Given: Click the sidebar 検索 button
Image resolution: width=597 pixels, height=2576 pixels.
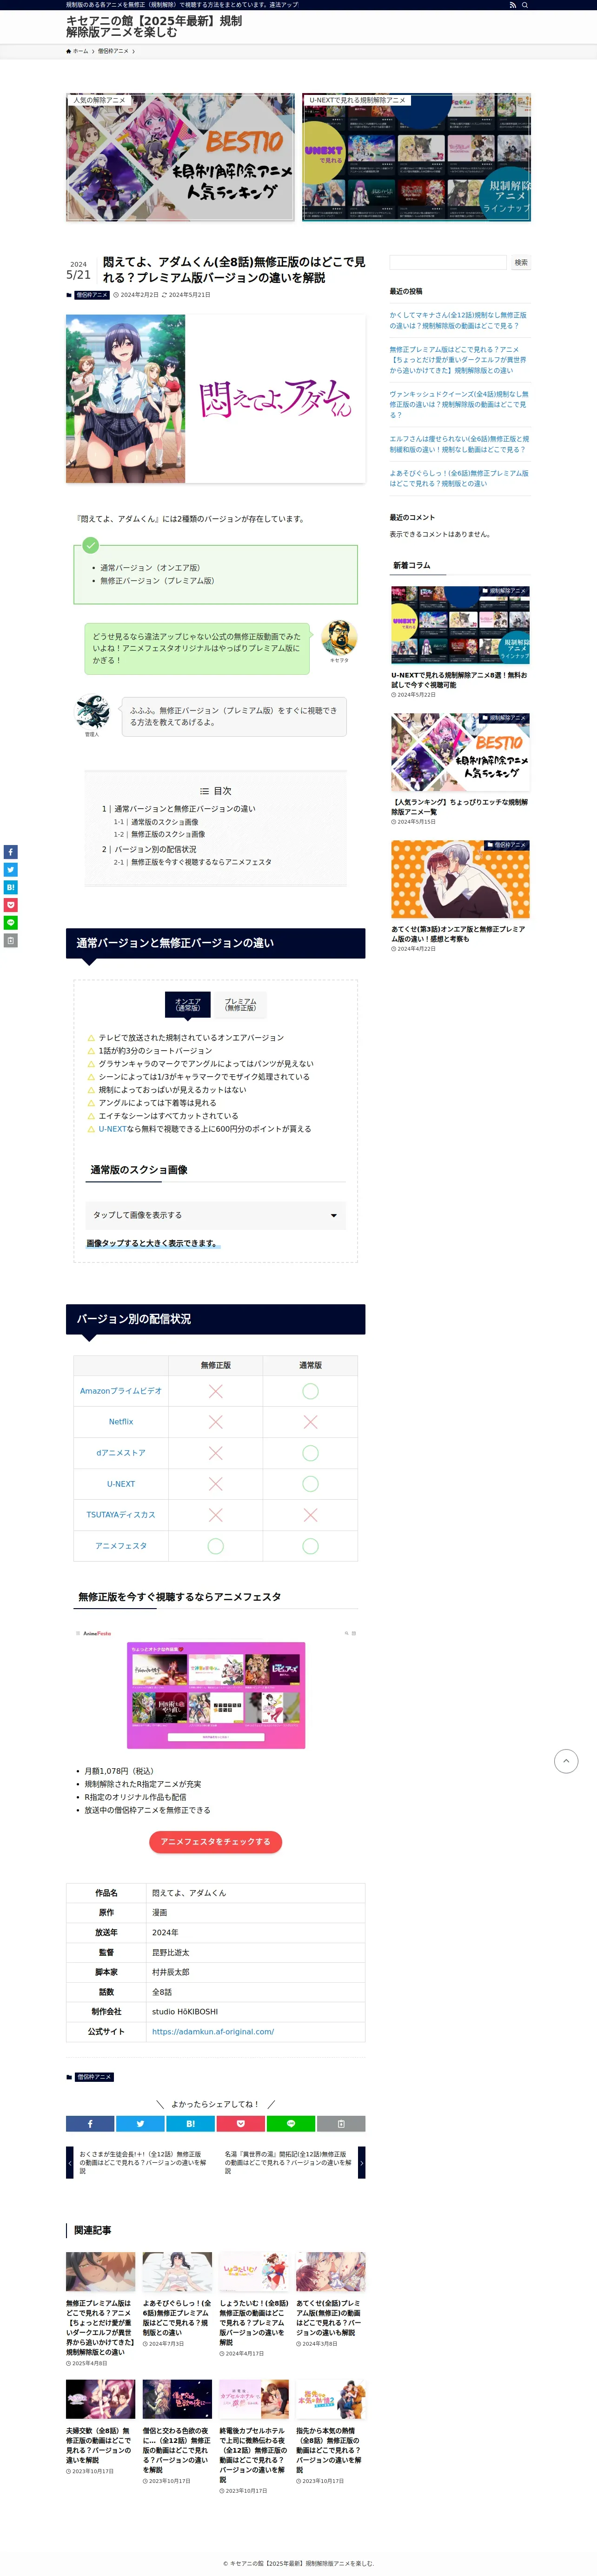Looking at the screenshot, I should click(x=521, y=262).
